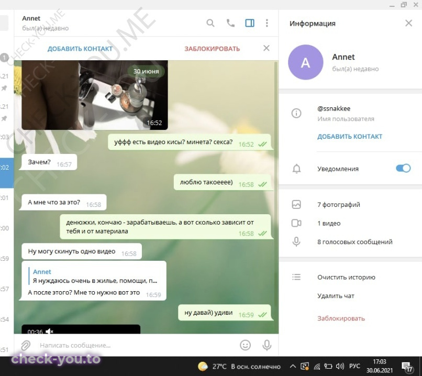Click the list icon beside Очистить историю
422x376 pixels.
296,277
